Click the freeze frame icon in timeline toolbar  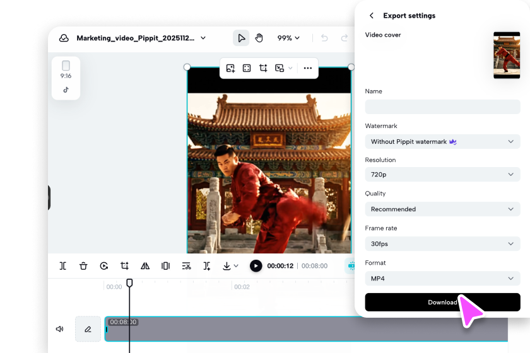165,266
